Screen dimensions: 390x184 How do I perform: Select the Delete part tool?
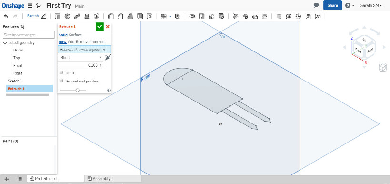[x=221, y=16]
